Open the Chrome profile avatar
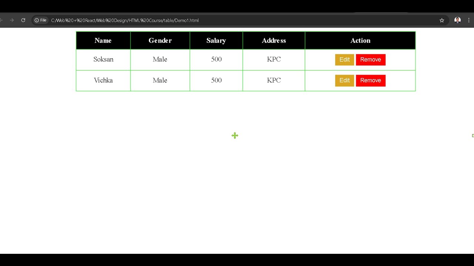This screenshot has width=474, height=266. point(457,20)
